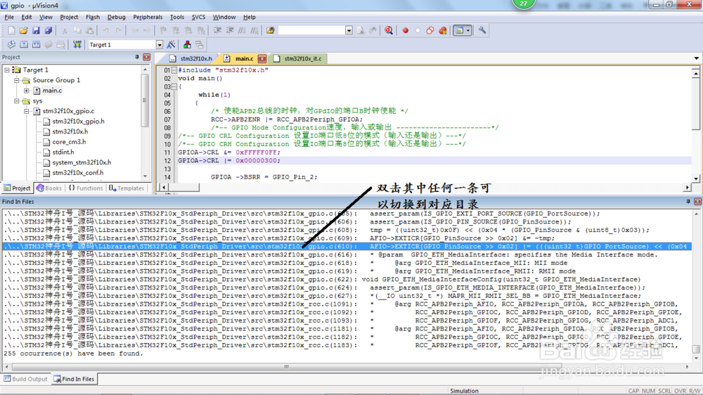Click the Indent selected lines icon
703x395 pixels.
pyautogui.click(x=217, y=30)
